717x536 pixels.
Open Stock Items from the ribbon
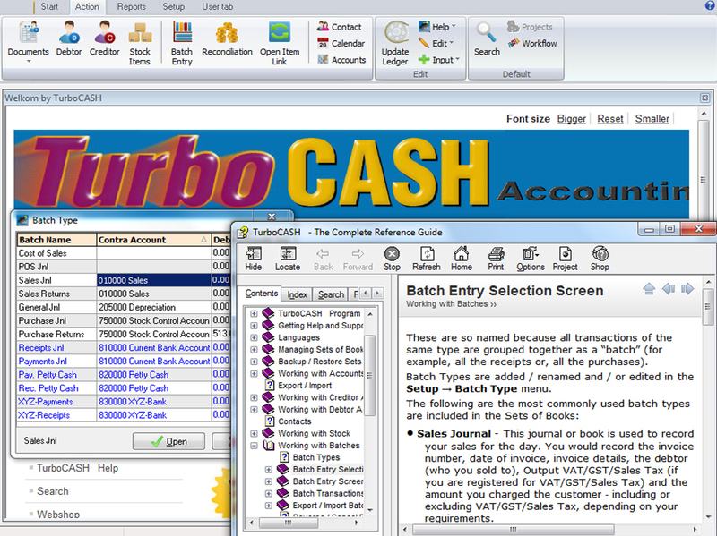coord(140,43)
